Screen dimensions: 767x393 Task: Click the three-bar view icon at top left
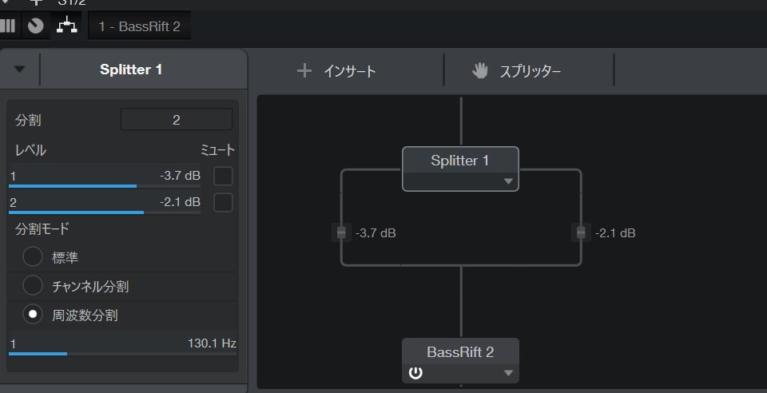click(x=8, y=26)
